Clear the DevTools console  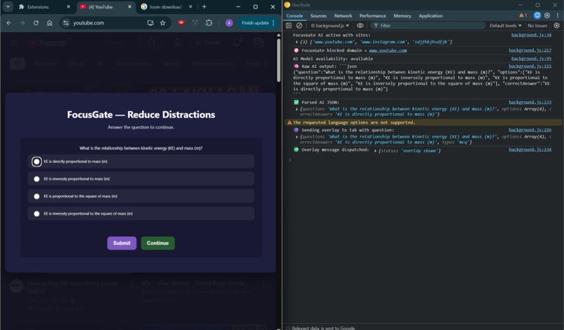[x=299, y=26]
